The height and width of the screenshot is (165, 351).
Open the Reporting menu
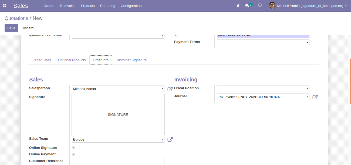pos(108,6)
